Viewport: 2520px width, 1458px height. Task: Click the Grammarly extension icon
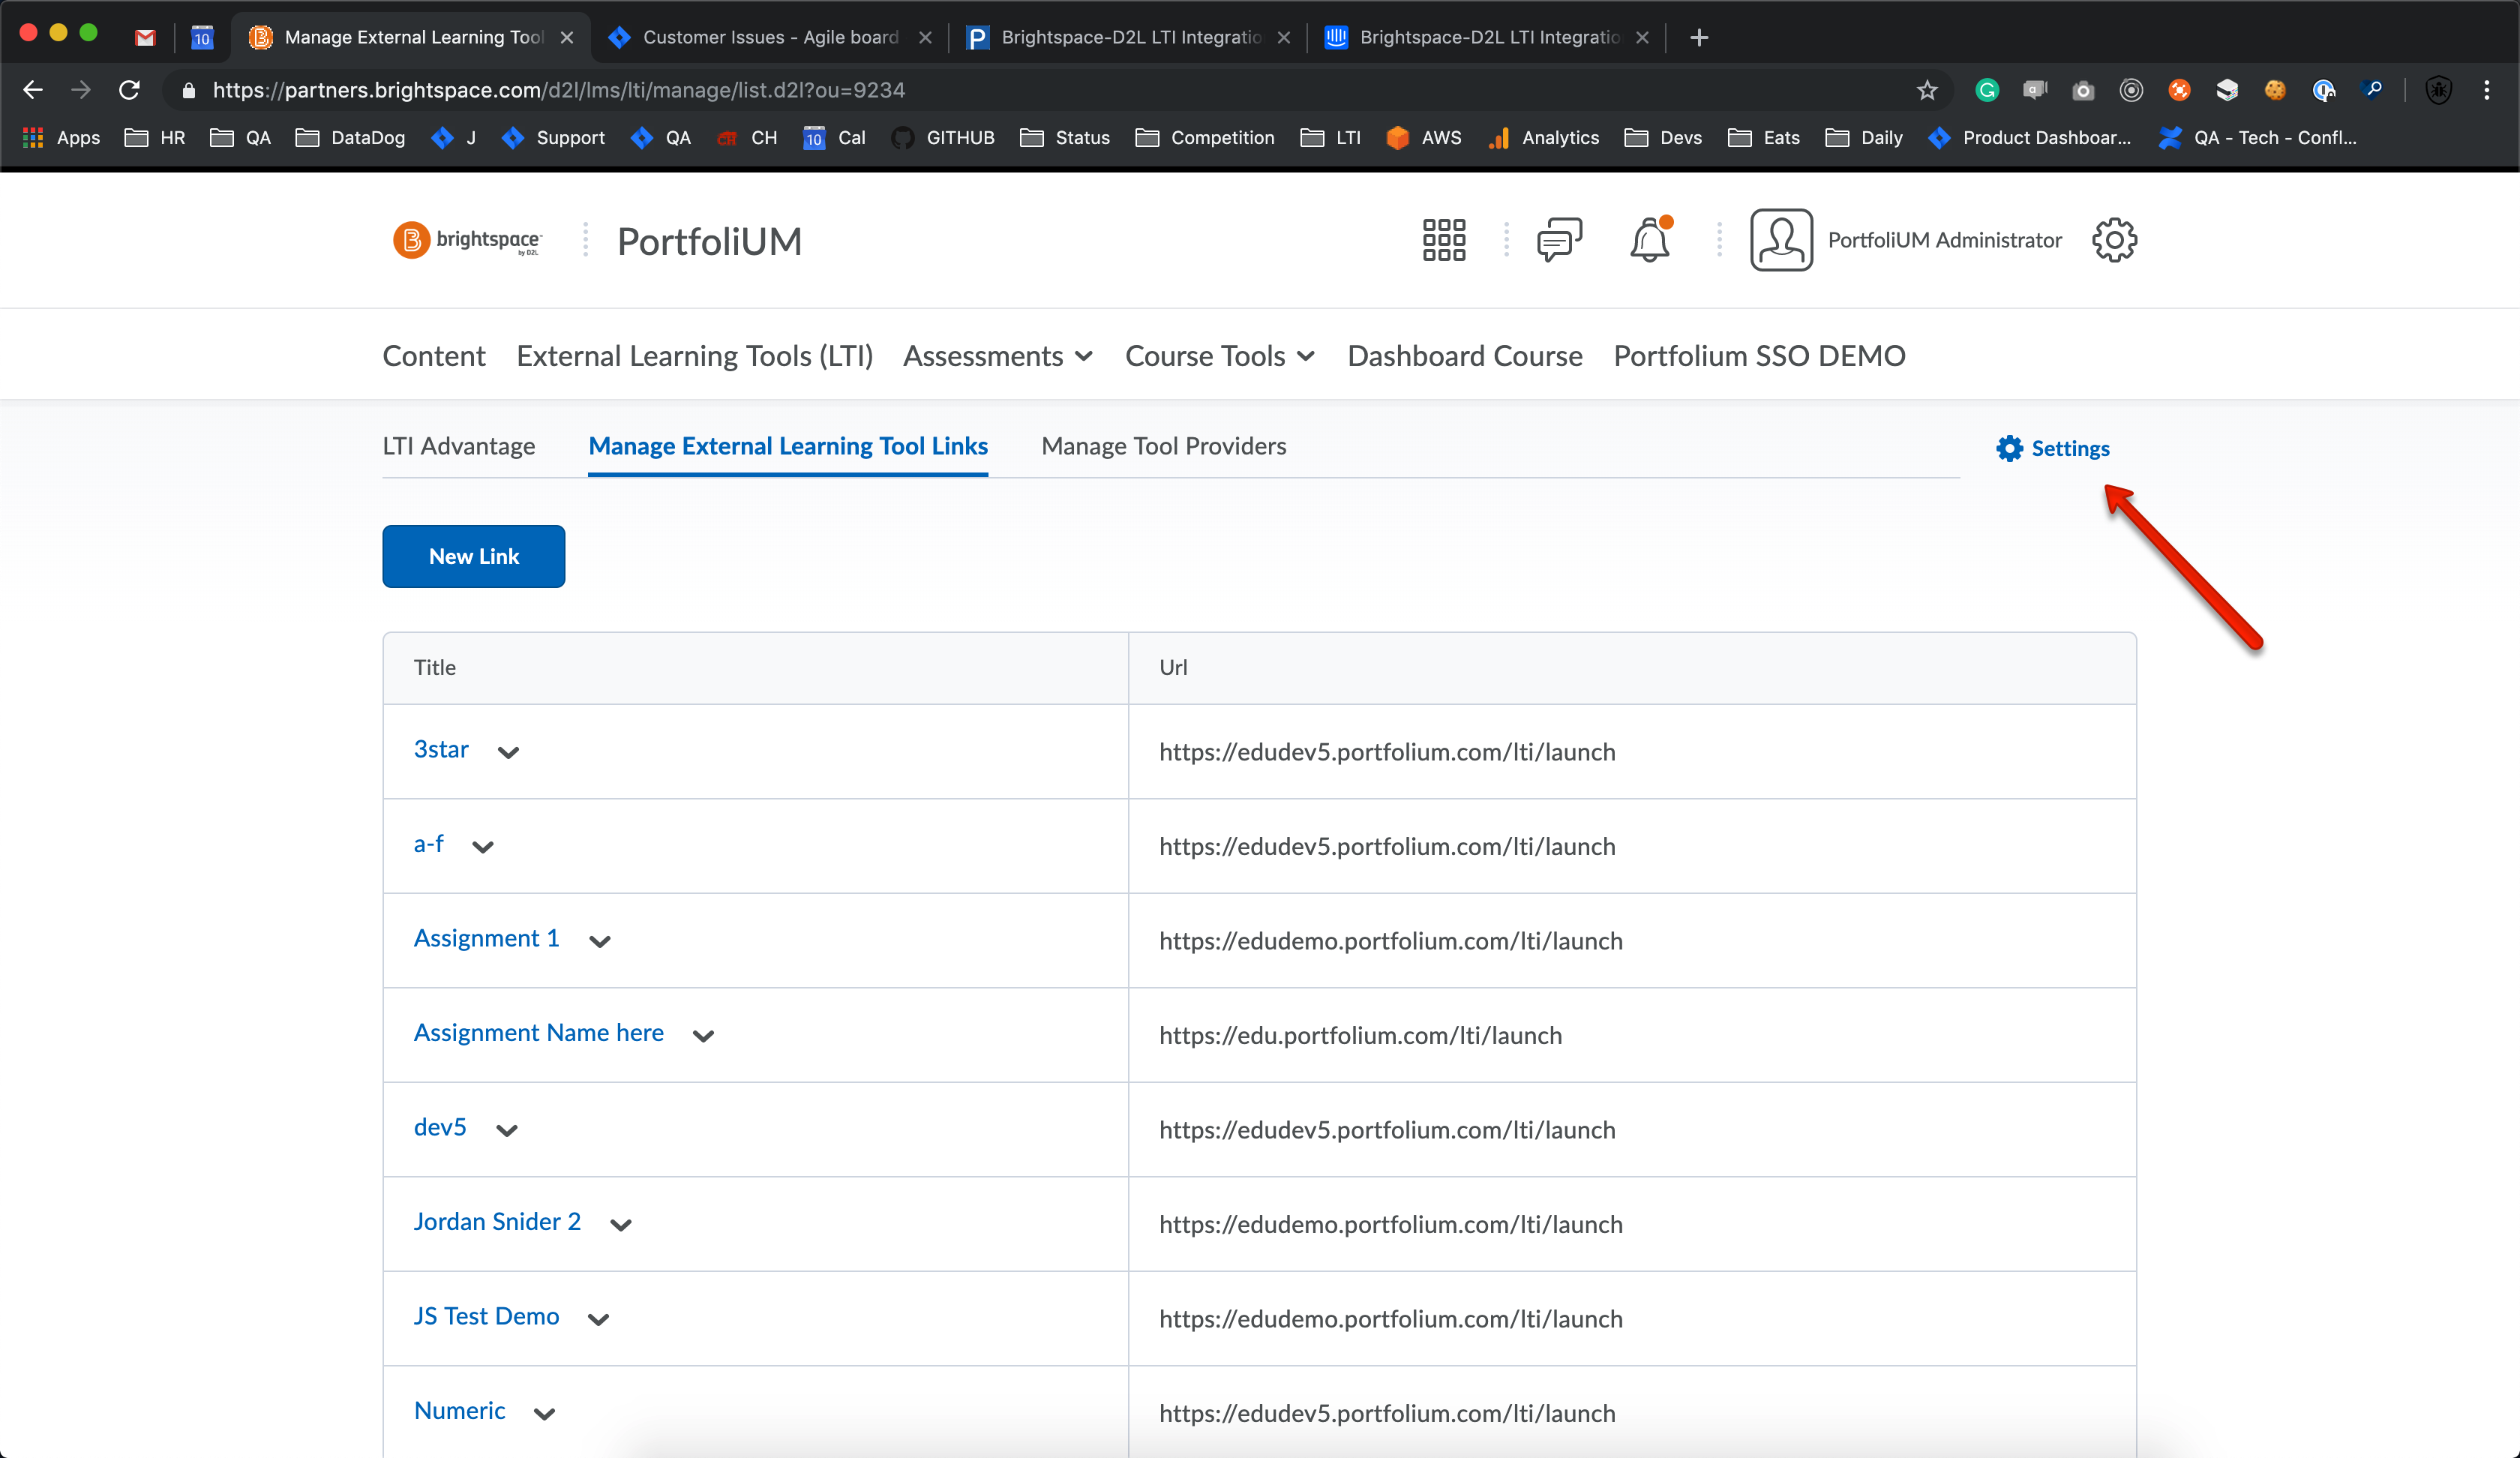(1986, 90)
